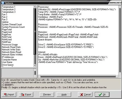Click the empty description box below list
This screenshot has height=99, width=122.
(17, 73)
